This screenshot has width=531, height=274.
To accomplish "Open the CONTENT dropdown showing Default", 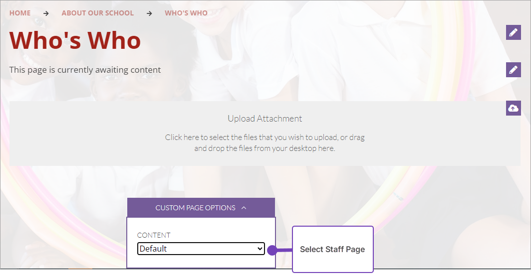I will click(x=201, y=249).
